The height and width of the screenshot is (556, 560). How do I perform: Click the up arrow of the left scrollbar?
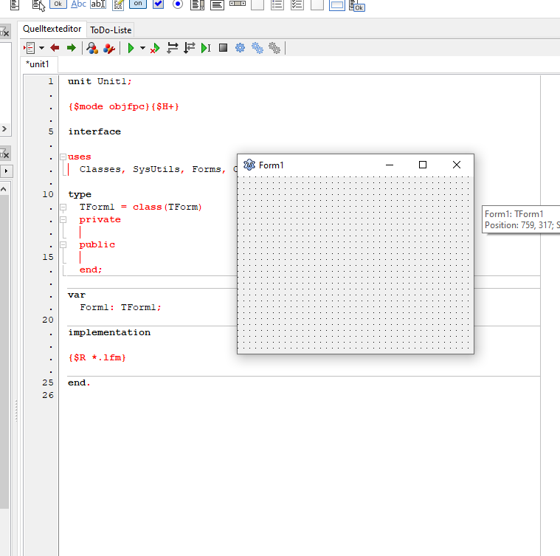point(4,189)
